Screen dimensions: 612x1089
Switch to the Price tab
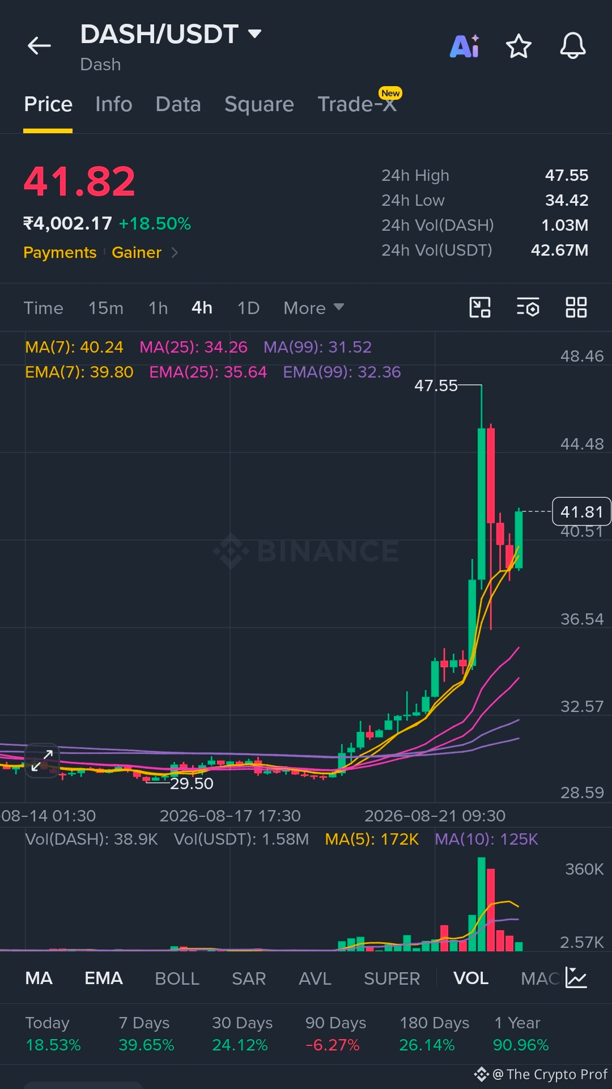(x=48, y=104)
